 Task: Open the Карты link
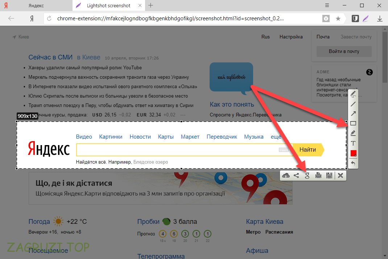166,137
